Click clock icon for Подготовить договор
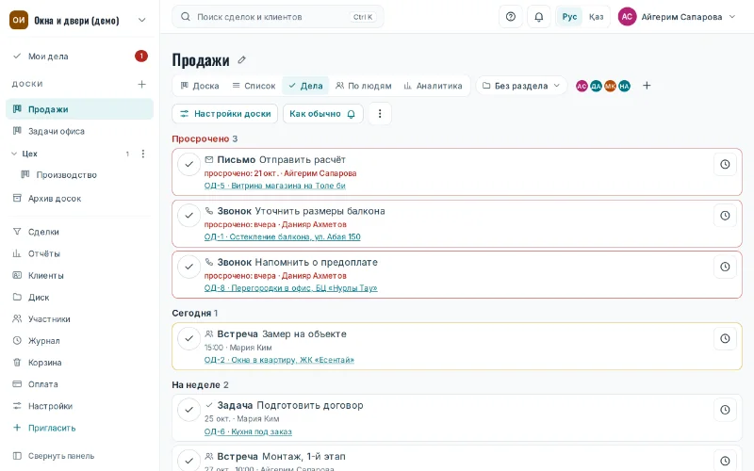The width and height of the screenshot is (754, 471). pyautogui.click(x=725, y=410)
